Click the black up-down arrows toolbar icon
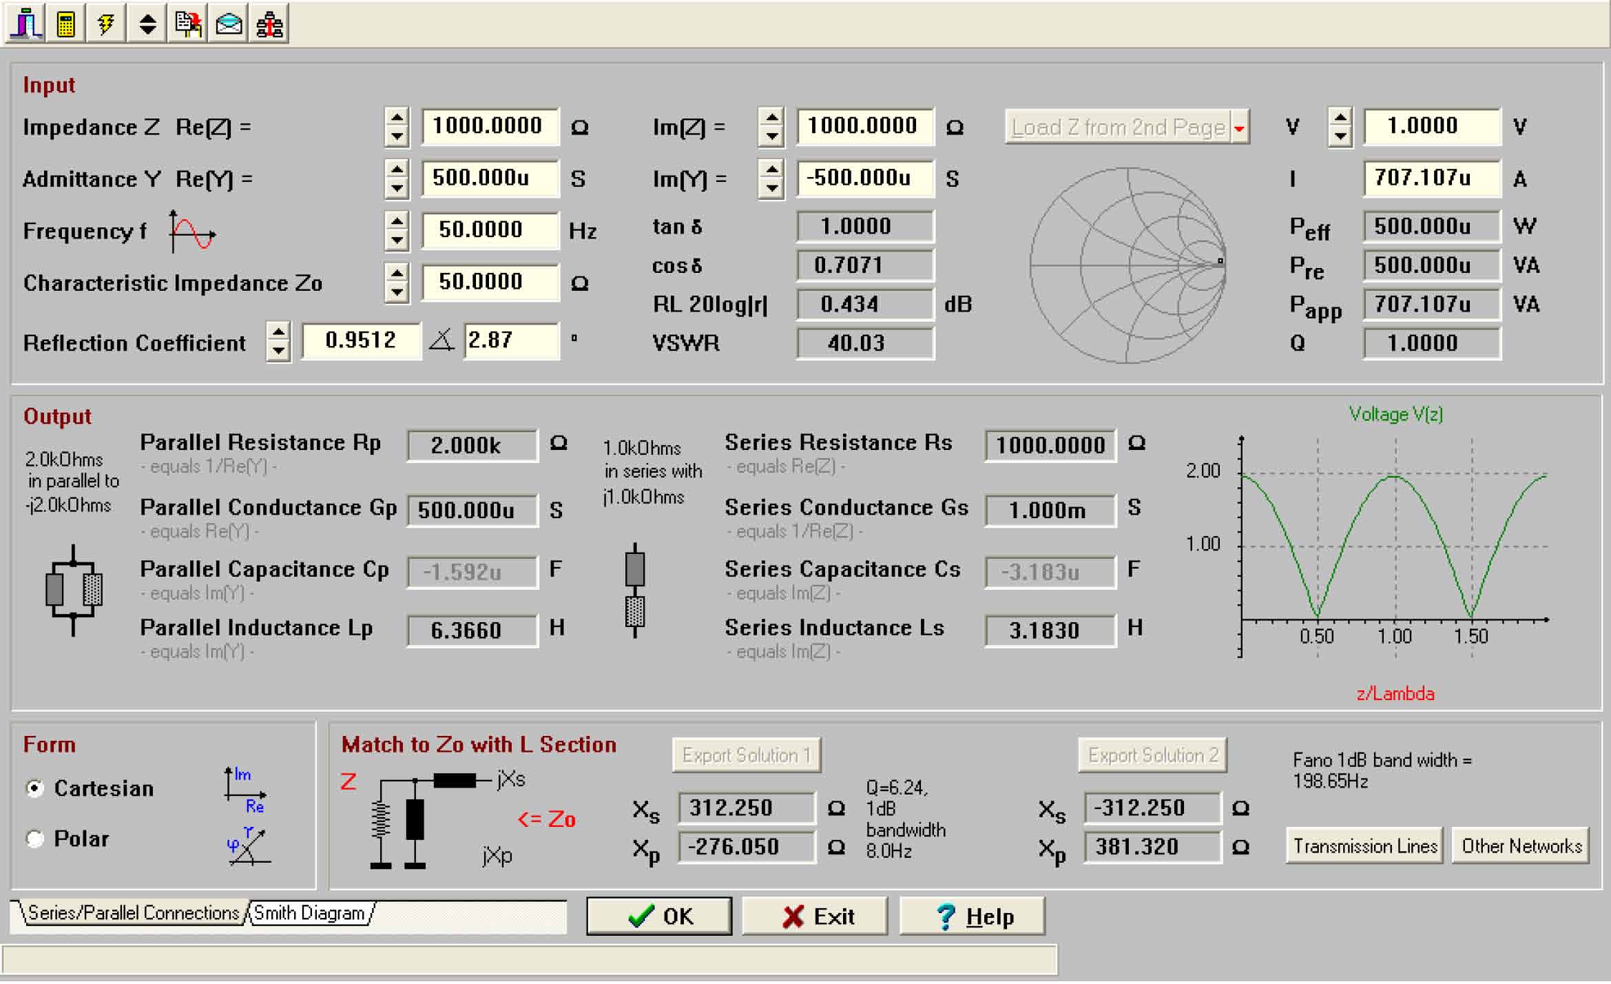Viewport: 1611px width, 984px height. tap(147, 24)
